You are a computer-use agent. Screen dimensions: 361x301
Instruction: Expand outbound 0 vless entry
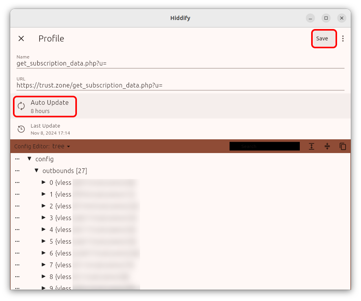(44, 182)
